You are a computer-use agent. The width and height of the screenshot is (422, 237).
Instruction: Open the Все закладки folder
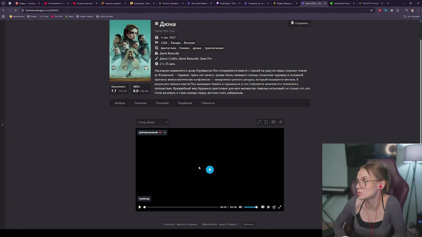pyautogui.click(x=412, y=16)
